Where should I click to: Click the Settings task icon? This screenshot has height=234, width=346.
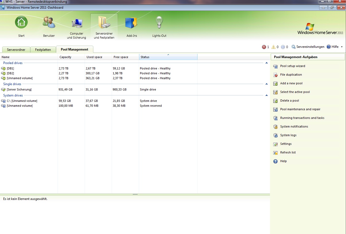point(275,144)
